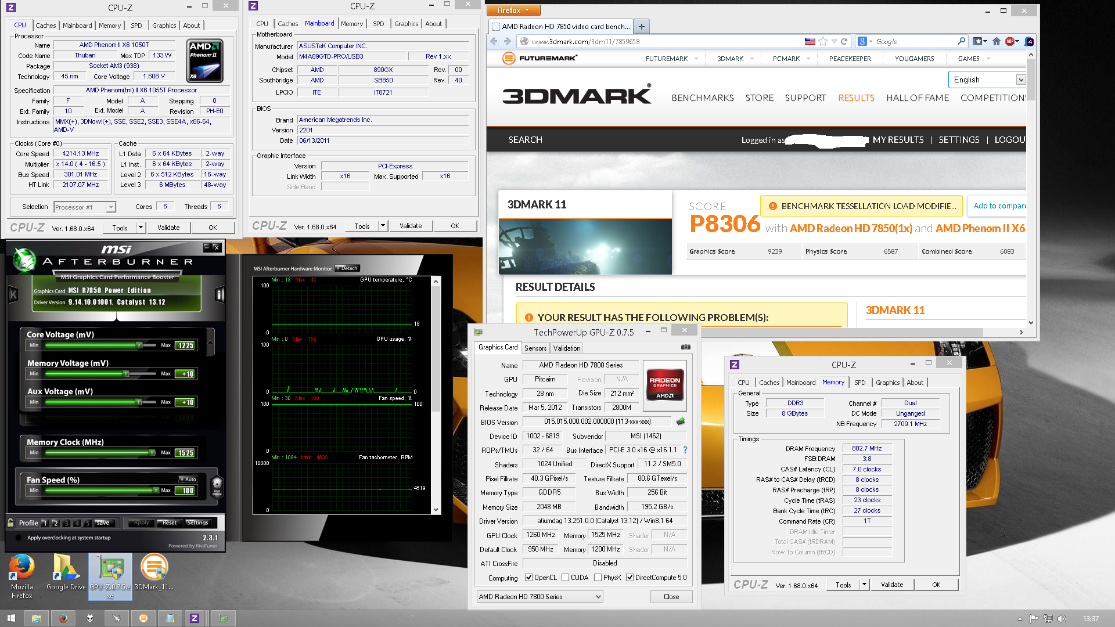Click the fan User Define gear icon
The height and width of the screenshot is (627, 1115).
[x=217, y=485]
